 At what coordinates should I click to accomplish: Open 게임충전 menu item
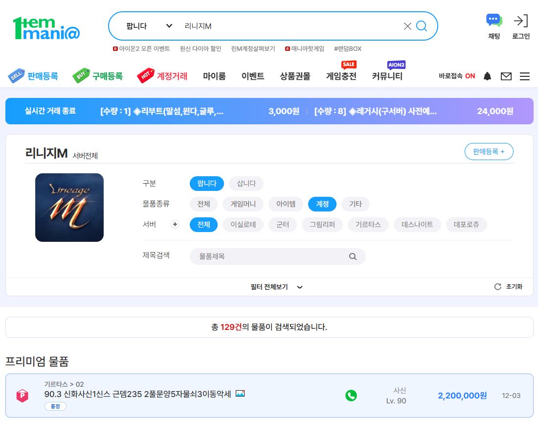point(341,76)
